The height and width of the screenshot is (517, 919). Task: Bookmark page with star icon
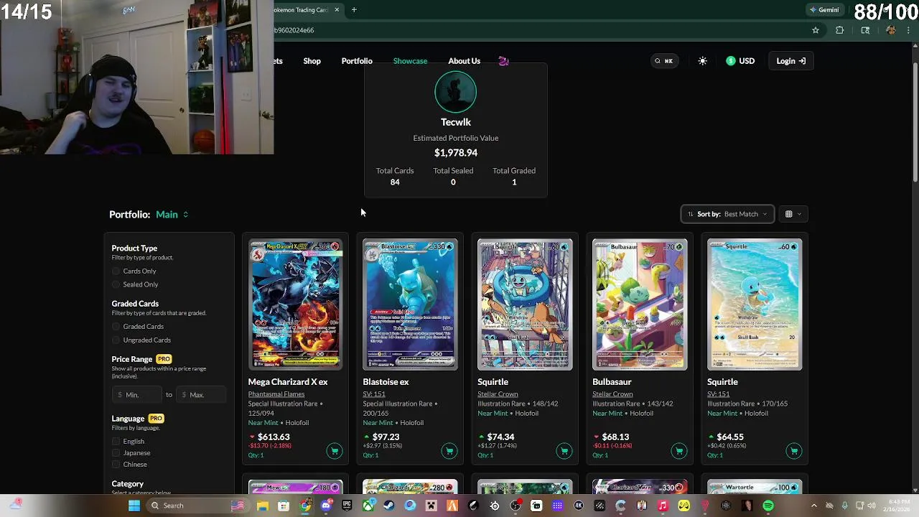816,30
